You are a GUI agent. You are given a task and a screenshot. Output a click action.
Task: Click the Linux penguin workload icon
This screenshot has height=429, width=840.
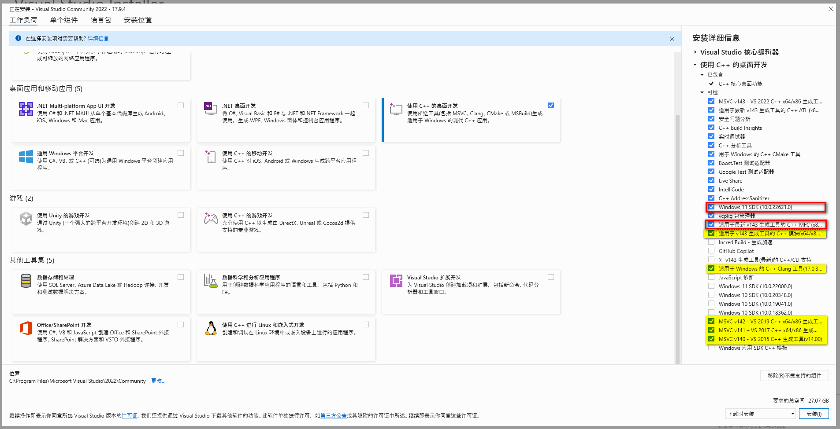point(211,328)
